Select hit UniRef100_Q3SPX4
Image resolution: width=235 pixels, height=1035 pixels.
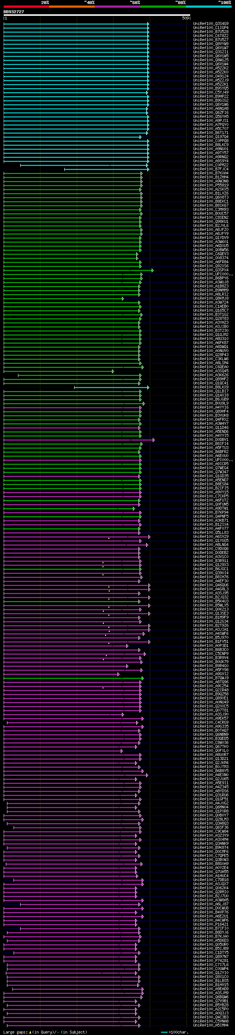point(211,270)
